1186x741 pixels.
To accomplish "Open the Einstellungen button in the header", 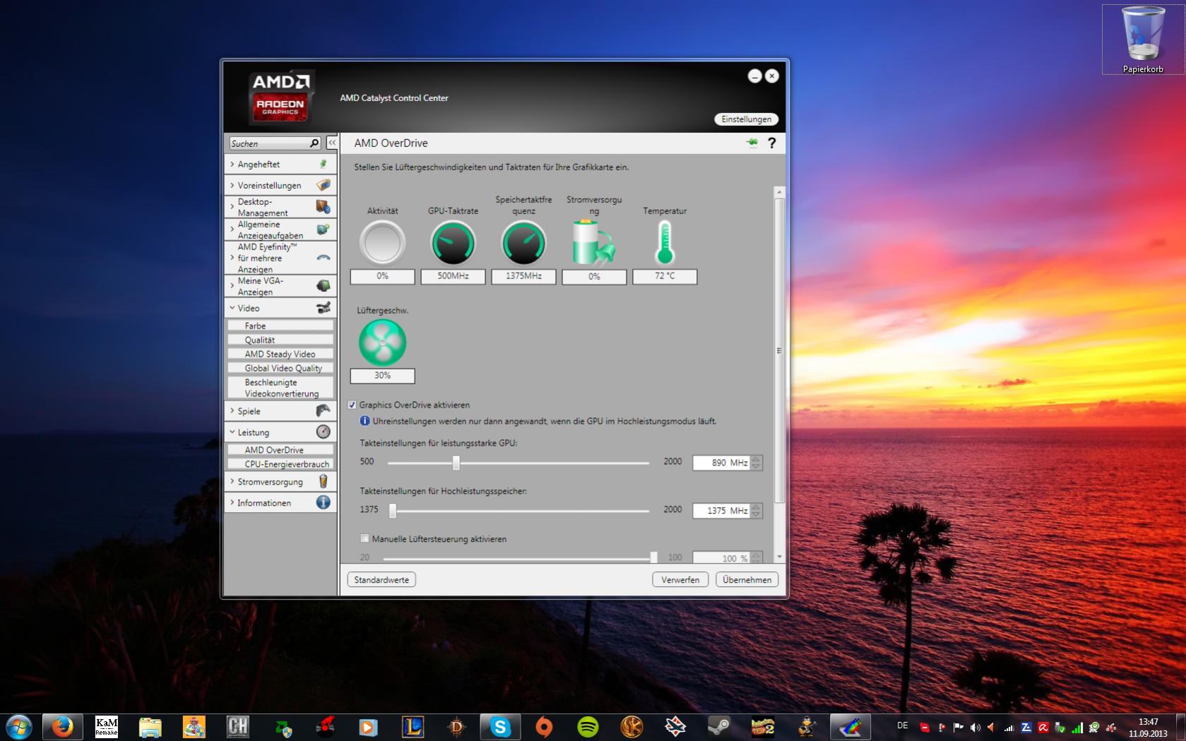I will (x=746, y=119).
